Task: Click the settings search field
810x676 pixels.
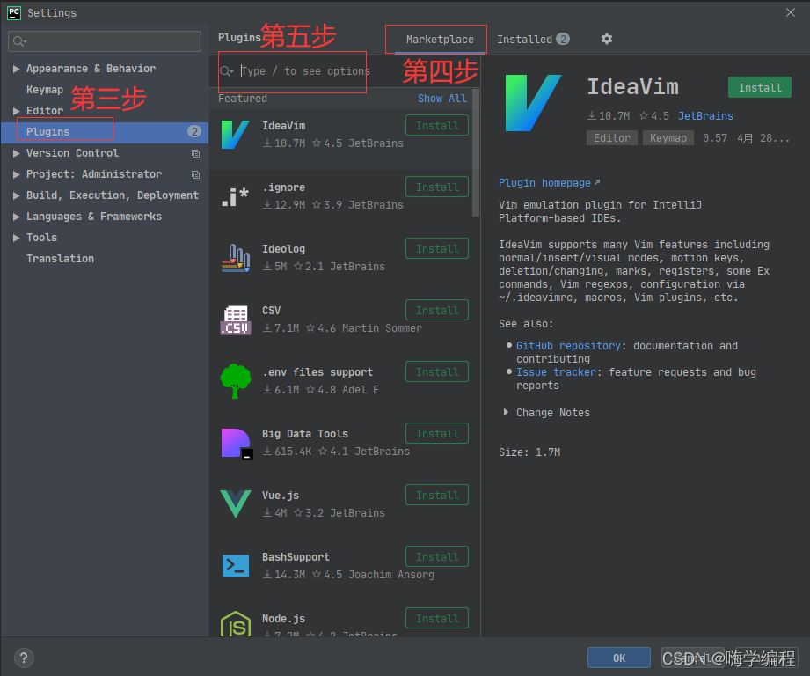Action: tap(105, 41)
